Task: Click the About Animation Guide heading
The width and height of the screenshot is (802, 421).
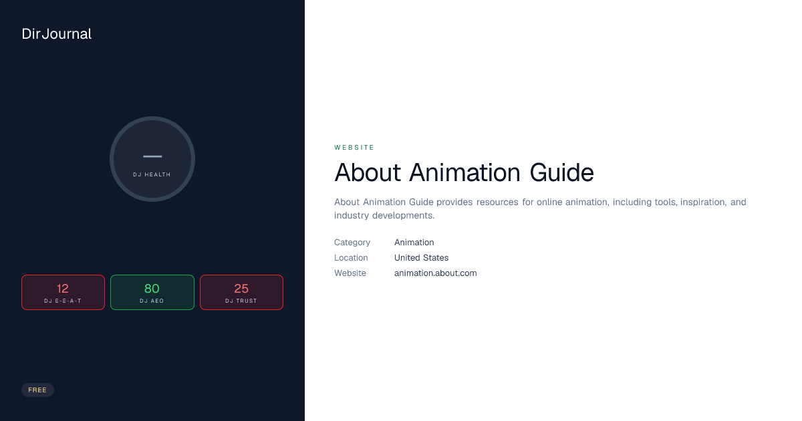Action: 464,172
